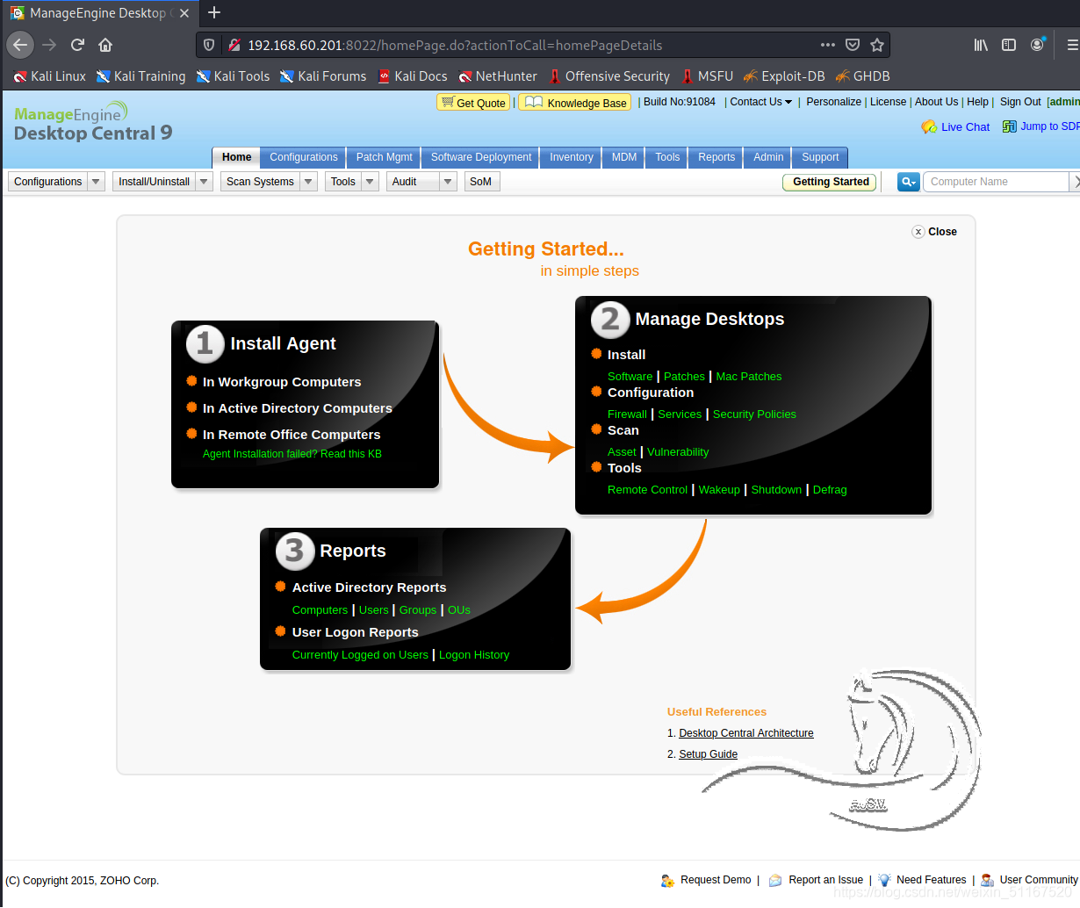Click Jump to SDP link

click(x=1040, y=126)
